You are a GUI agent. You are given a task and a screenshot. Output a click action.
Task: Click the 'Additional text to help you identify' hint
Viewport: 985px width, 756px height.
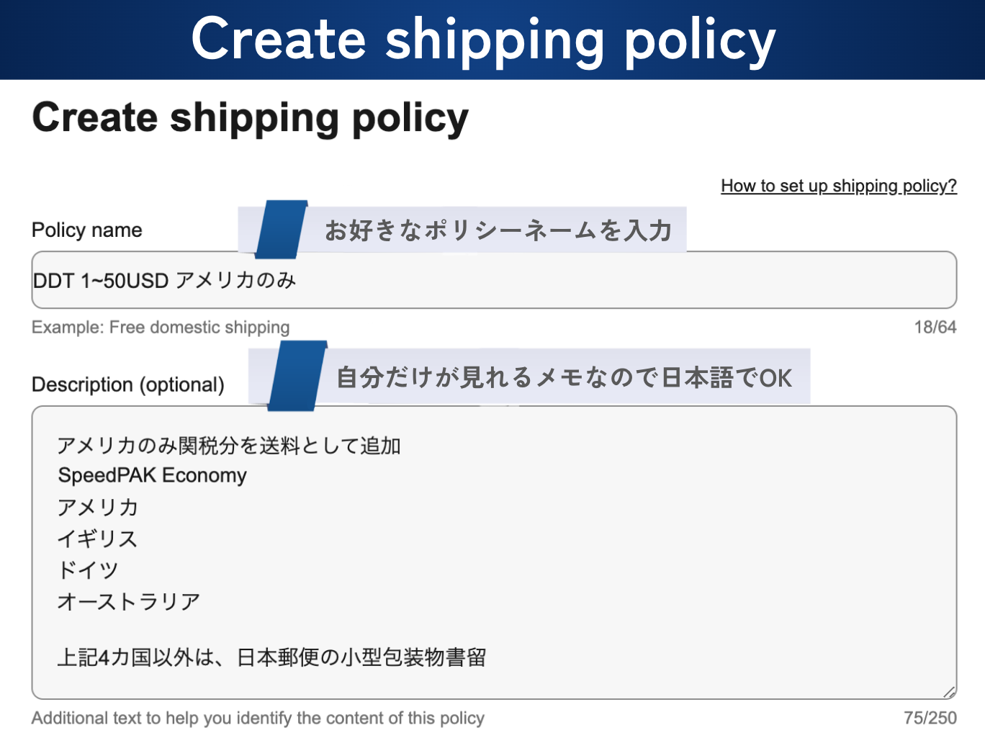(x=258, y=718)
